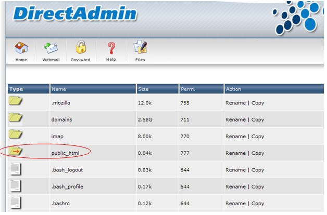Select the 644 permission of .bash_profile
Image resolution: width=327 pixels, height=215 pixels.
(x=185, y=187)
